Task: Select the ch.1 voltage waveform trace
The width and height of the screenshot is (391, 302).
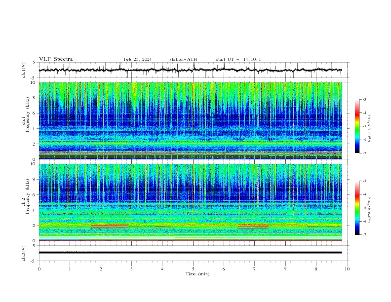Action: coord(191,70)
